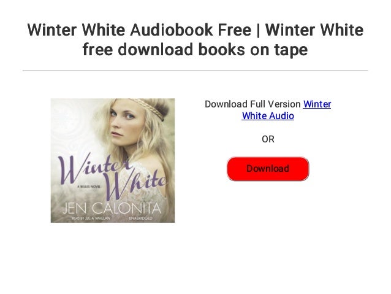Click the JEN CALONITA author name on cover
The width and height of the screenshot is (391, 294).
(112, 208)
